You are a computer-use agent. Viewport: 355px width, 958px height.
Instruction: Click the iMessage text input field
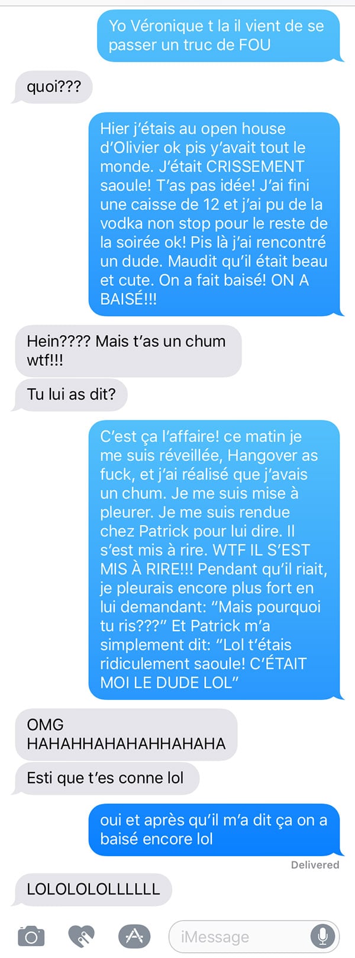tap(254, 937)
